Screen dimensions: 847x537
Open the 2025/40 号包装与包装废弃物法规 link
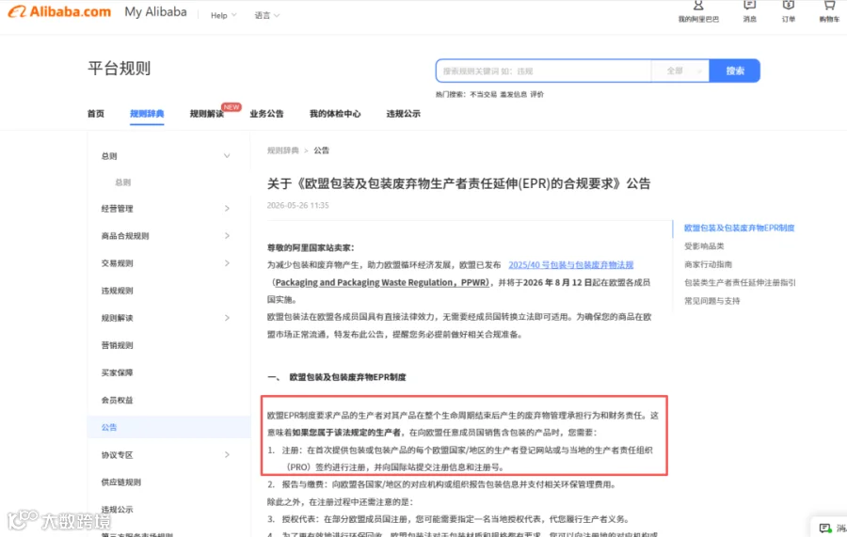[571, 265]
